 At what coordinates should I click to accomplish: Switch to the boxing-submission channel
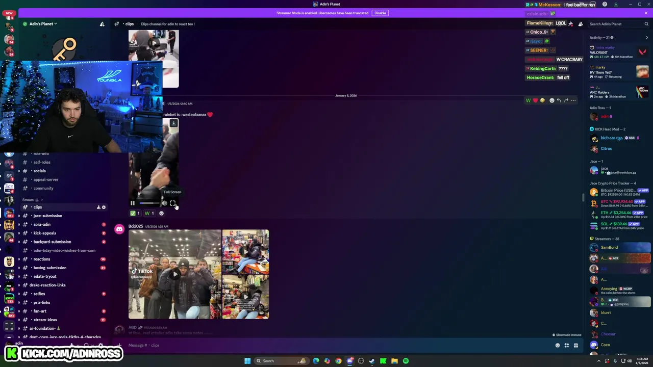[50, 268]
